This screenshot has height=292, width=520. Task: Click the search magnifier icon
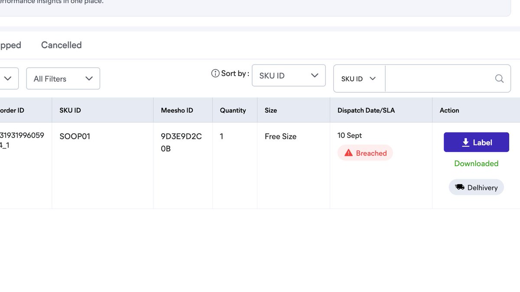click(x=499, y=79)
